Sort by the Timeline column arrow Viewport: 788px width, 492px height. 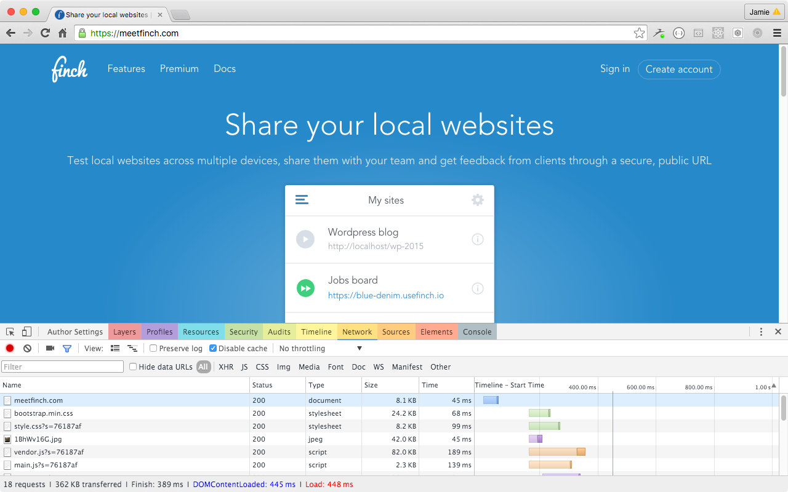[x=774, y=385]
